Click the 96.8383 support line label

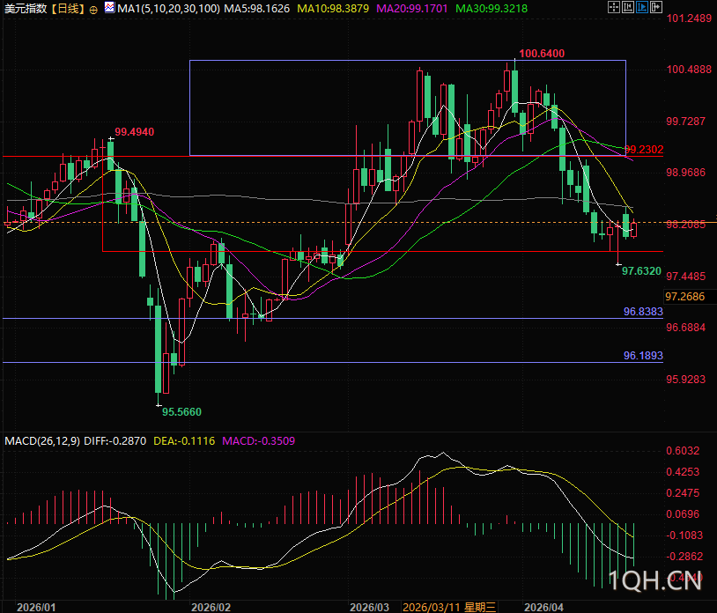click(x=643, y=312)
